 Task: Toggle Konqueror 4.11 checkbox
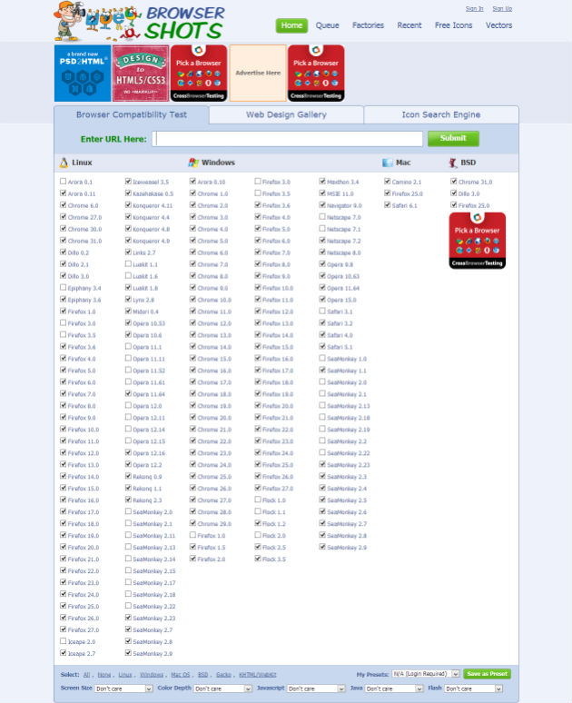click(128, 205)
